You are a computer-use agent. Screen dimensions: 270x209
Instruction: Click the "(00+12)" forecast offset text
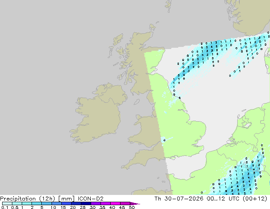(x=255, y=199)
